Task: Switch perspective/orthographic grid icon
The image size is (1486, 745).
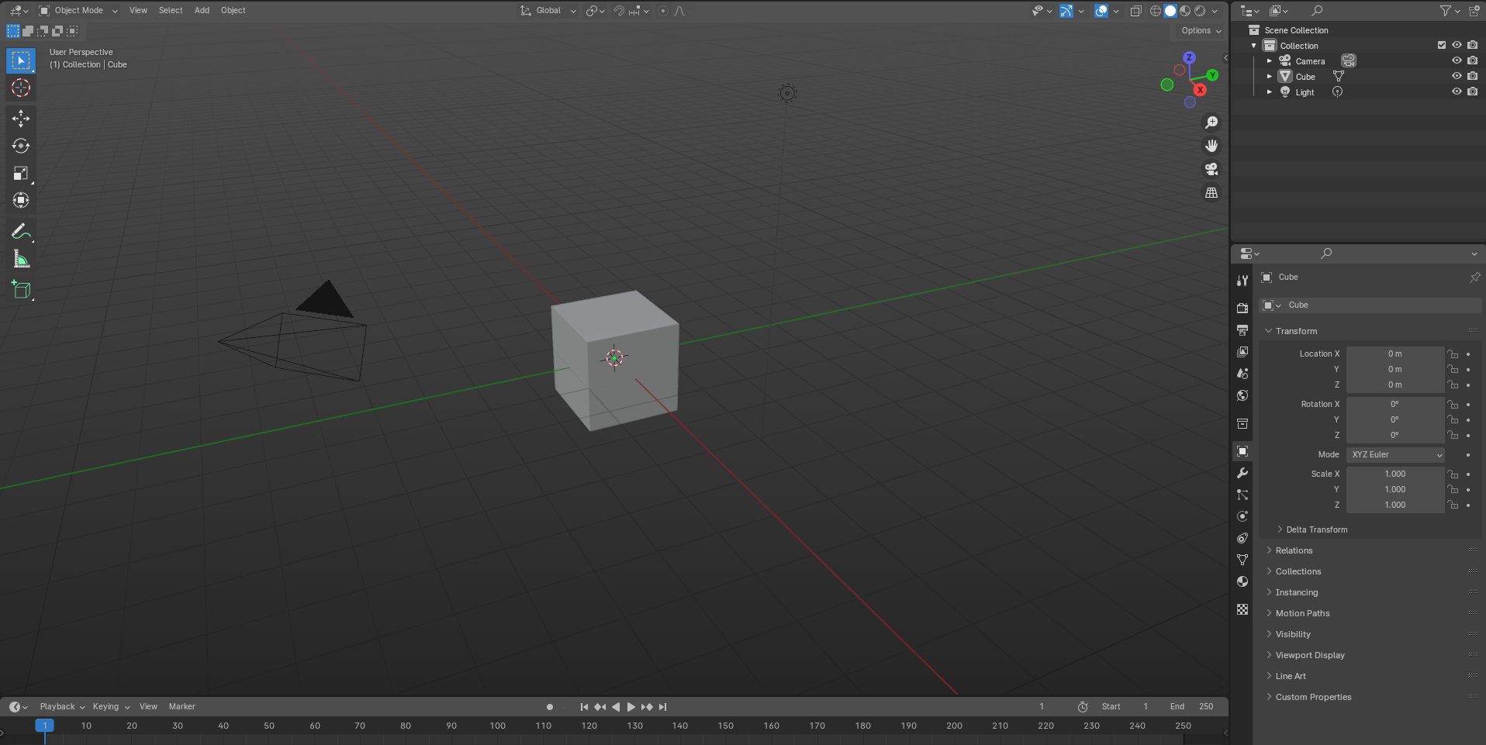Action: [x=1211, y=192]
